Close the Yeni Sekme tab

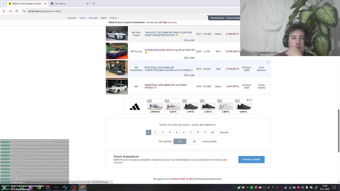(x=87, y=3)
